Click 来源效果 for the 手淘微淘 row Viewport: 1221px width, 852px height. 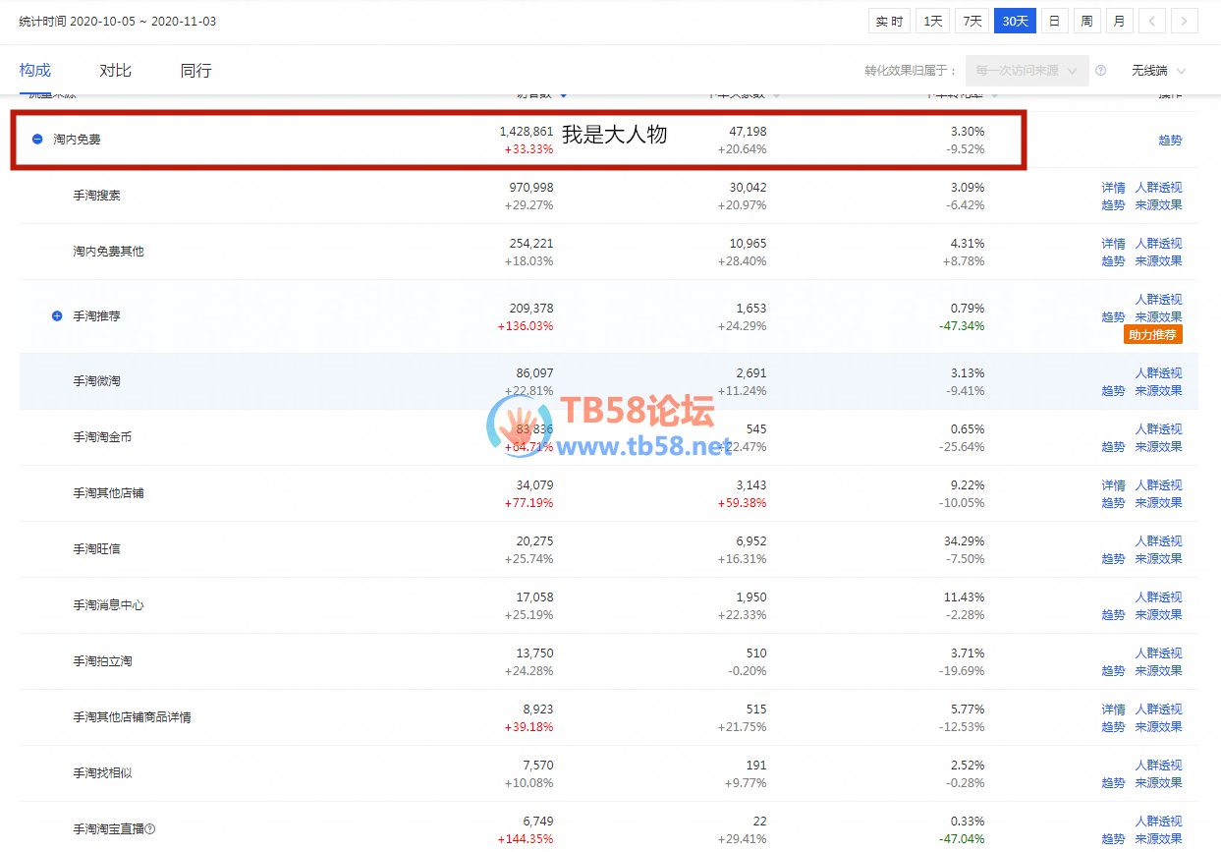click(1158, 391)
